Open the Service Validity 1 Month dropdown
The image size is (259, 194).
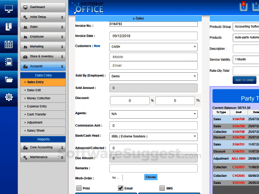point(246,60)
